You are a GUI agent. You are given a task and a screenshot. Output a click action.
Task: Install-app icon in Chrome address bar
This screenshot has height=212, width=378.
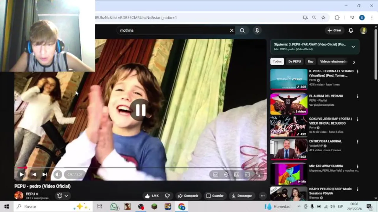click(305, 18)
